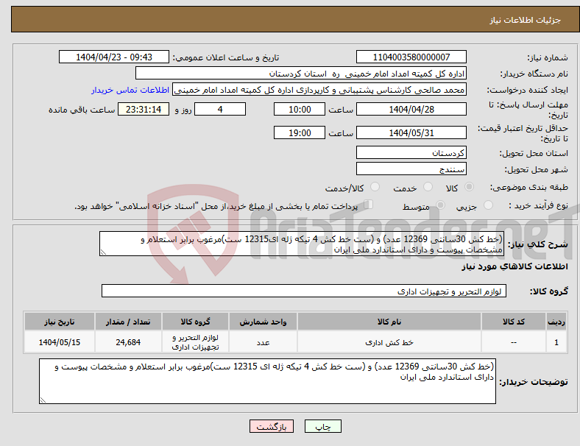The image size is (580, 446).
Task: Click the remaining time 23:31:14 field
Action: coord(144,109)
